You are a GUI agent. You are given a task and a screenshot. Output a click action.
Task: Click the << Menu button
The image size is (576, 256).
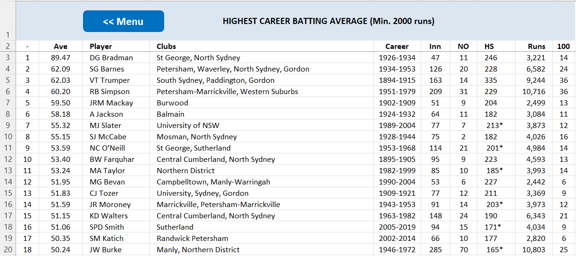click(x=124, y=21)
